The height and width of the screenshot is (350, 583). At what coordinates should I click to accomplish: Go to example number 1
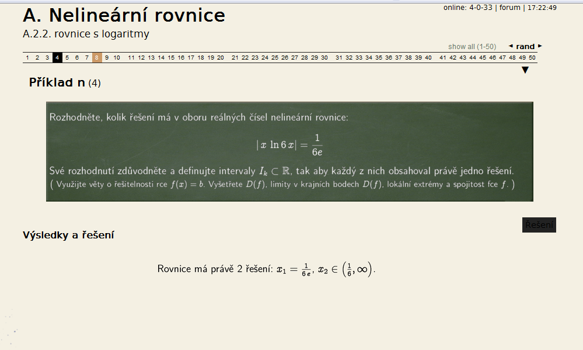27,57
